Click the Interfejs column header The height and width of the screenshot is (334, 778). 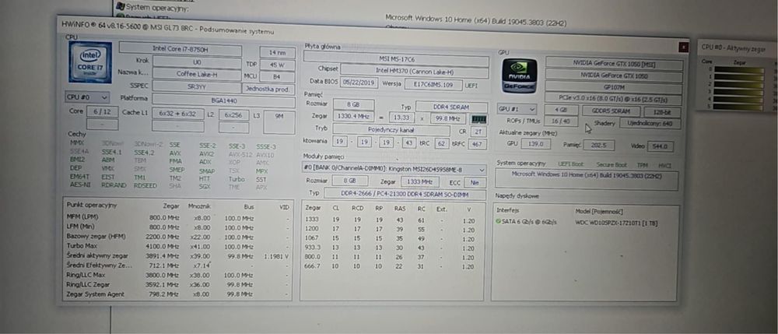[507, 210]
